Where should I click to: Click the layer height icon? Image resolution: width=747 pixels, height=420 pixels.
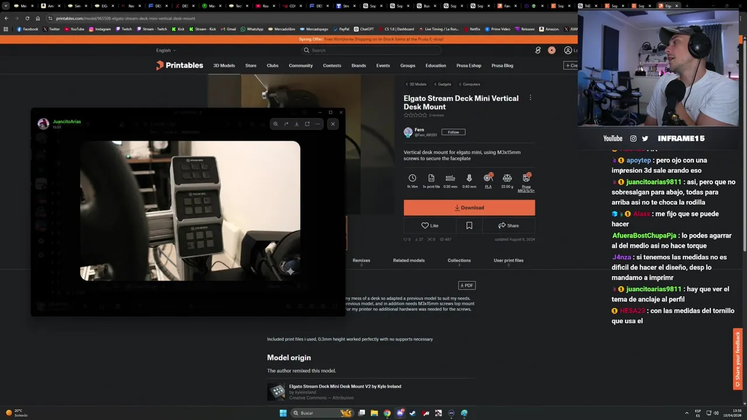click(450, 178)
